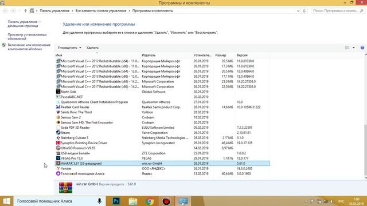Click the red recorder taskbar icon
Viewport: 367px width, 206px height.
[166, 201]
